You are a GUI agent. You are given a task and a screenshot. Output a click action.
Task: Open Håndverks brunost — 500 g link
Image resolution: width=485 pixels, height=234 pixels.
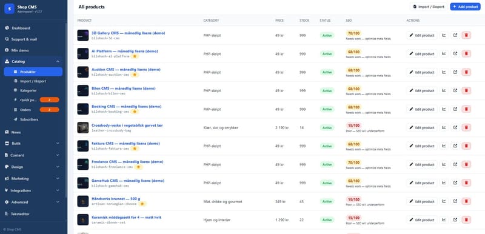coord(116,199)
